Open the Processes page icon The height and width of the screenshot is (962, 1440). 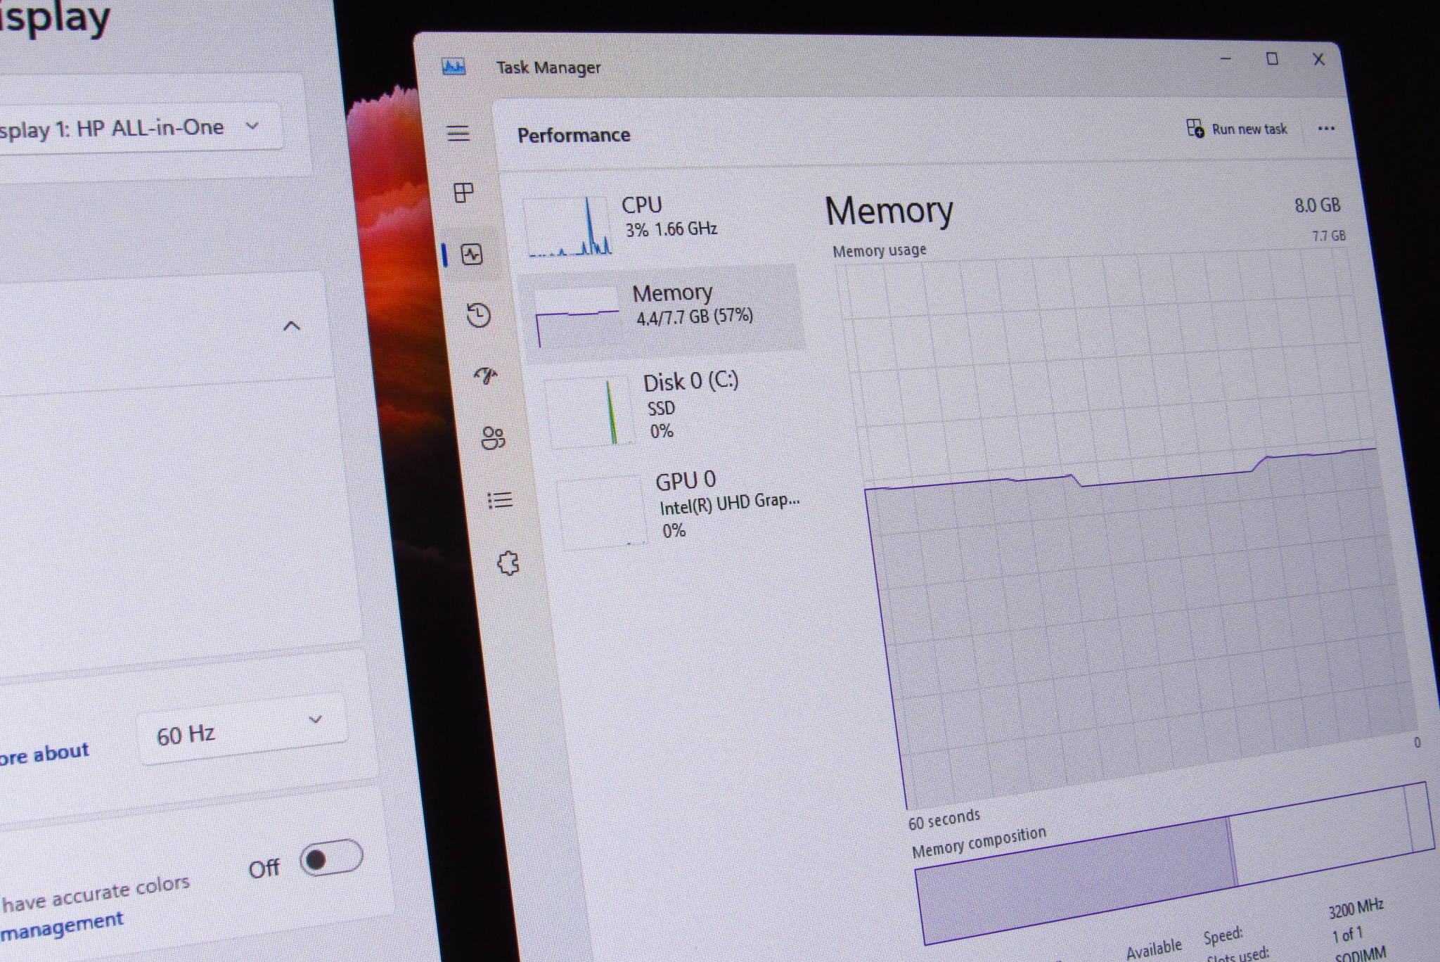(x=463, y=192)
